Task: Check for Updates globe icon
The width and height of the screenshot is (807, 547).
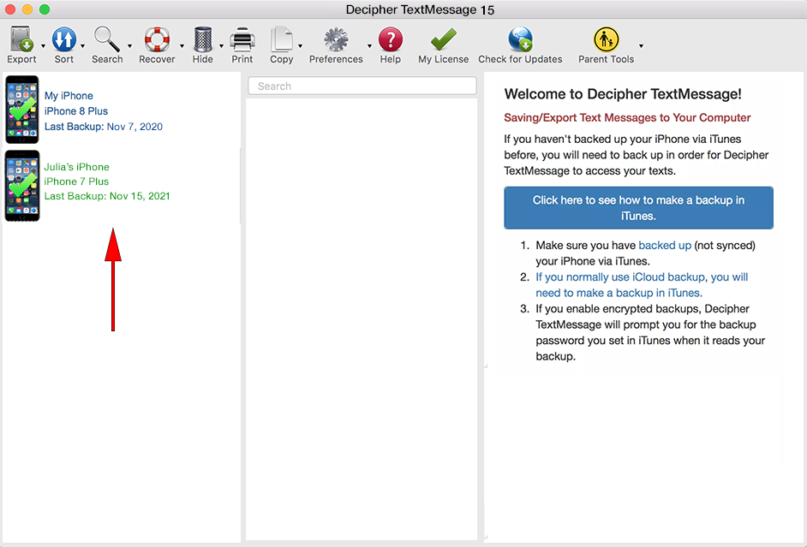Action: point(520,40)
